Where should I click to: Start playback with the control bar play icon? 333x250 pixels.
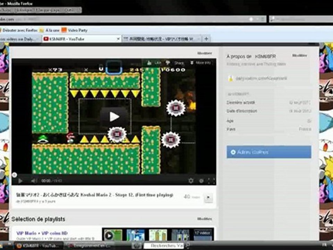point(20,181)
